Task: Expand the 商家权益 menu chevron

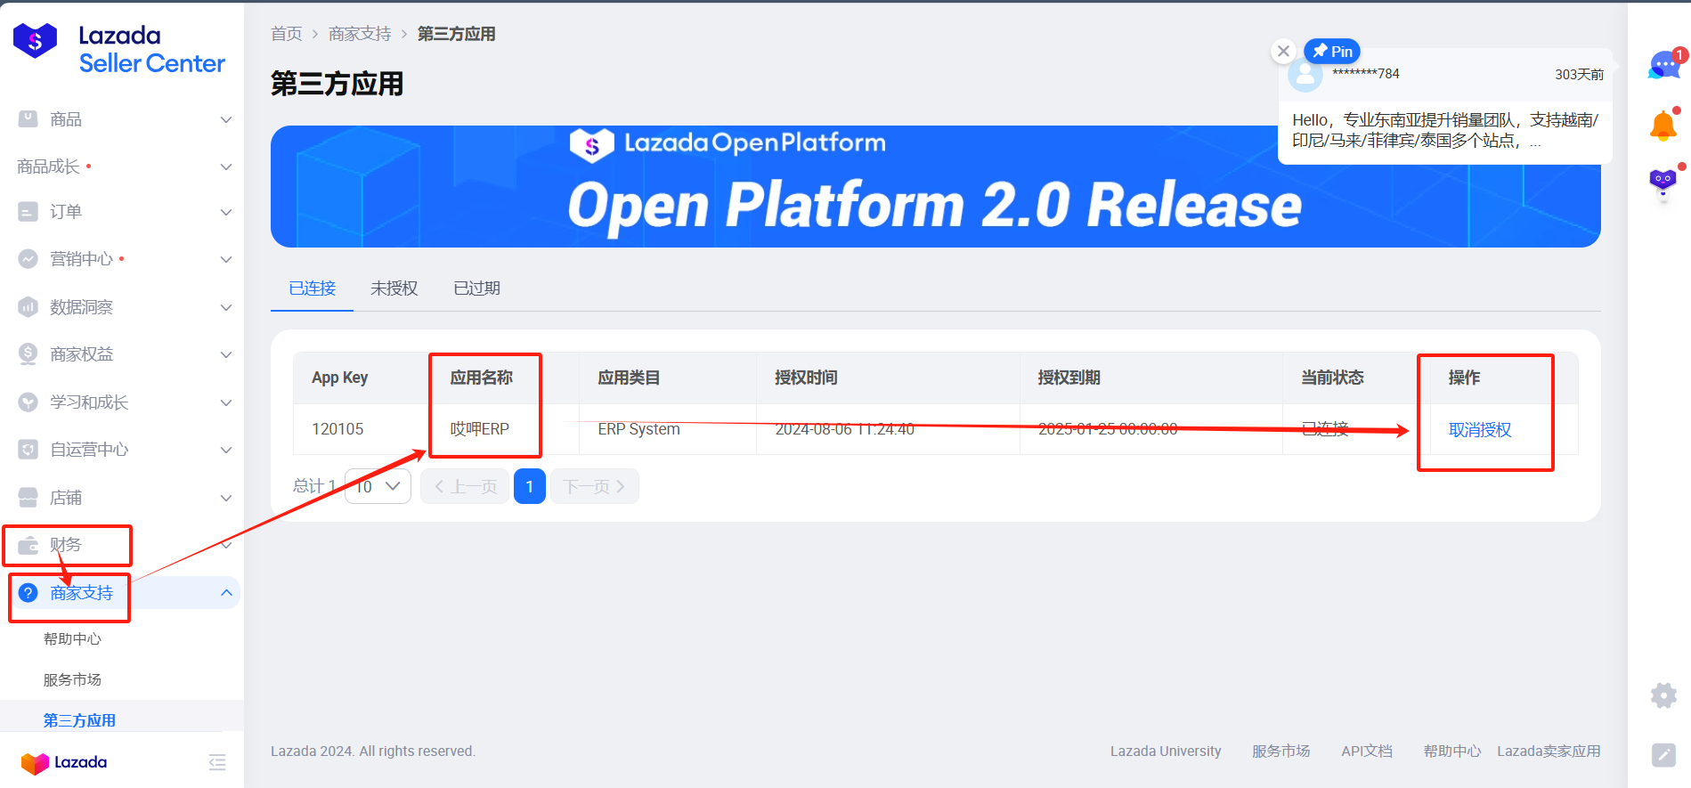Action: pyautogui.click(x=226, y=354)
